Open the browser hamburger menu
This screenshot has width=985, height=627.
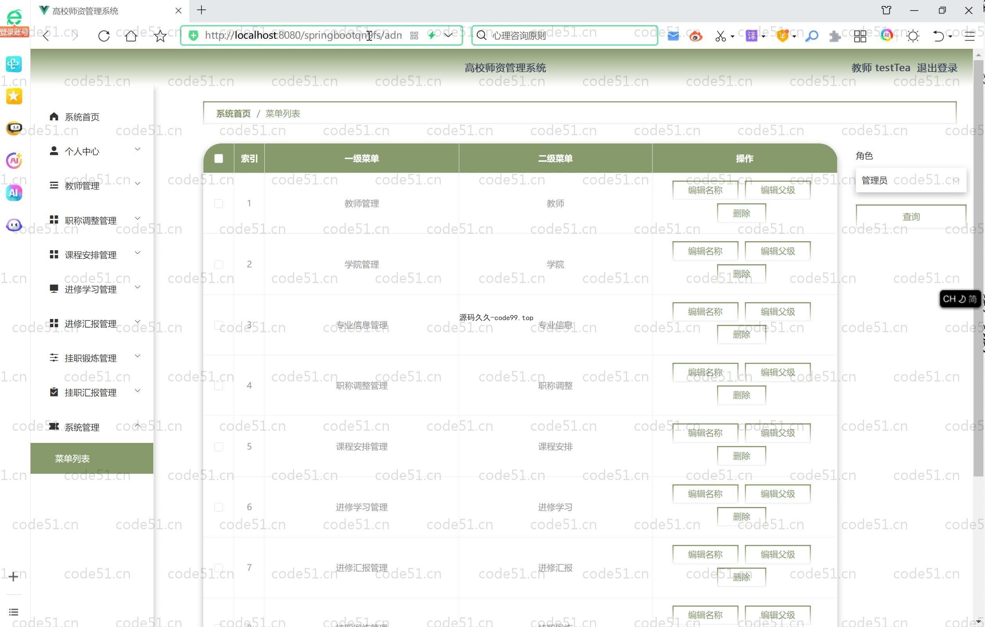pos(969,36)
